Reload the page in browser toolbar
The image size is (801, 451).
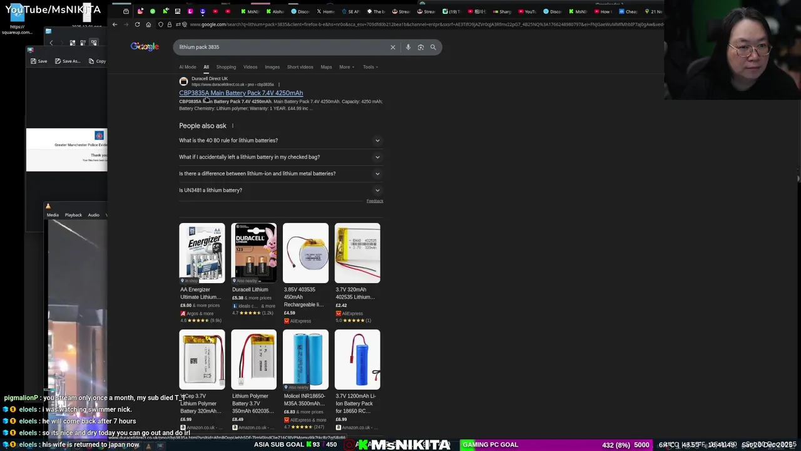[x=137, y=24]
